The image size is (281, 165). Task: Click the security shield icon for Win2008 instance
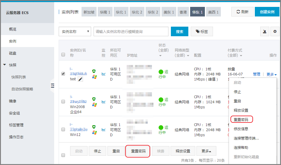[94, 99]
